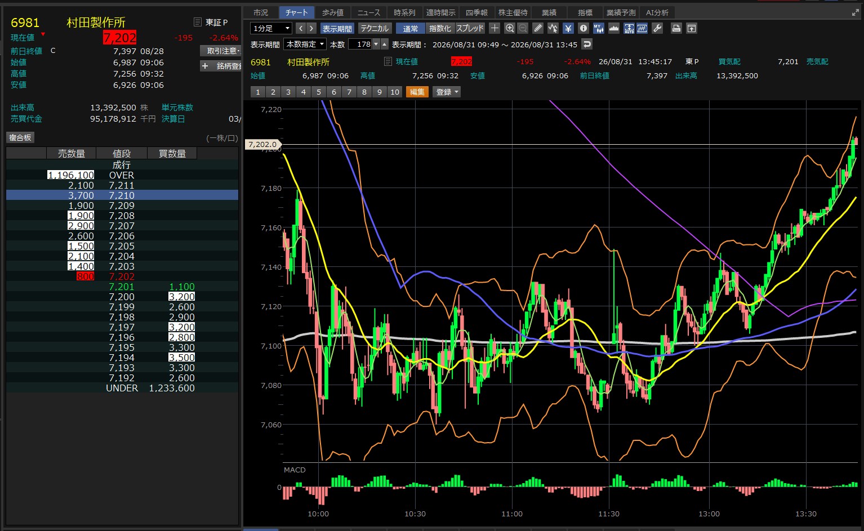Activate the crosshair cursor tool
864x531 pixels.
[495, 28]
